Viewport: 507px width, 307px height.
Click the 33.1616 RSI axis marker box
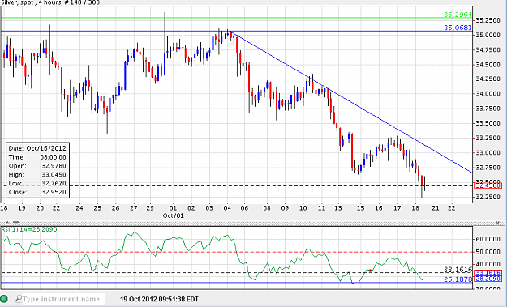tap(488, 273)
